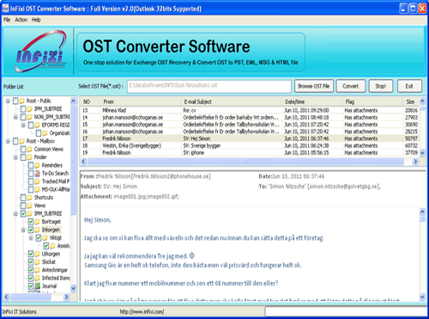Click the Root - Public folder icon

click(x=21, y=101)
